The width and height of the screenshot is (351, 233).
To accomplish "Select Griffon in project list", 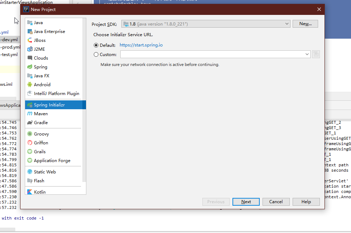I will point(54,143).
